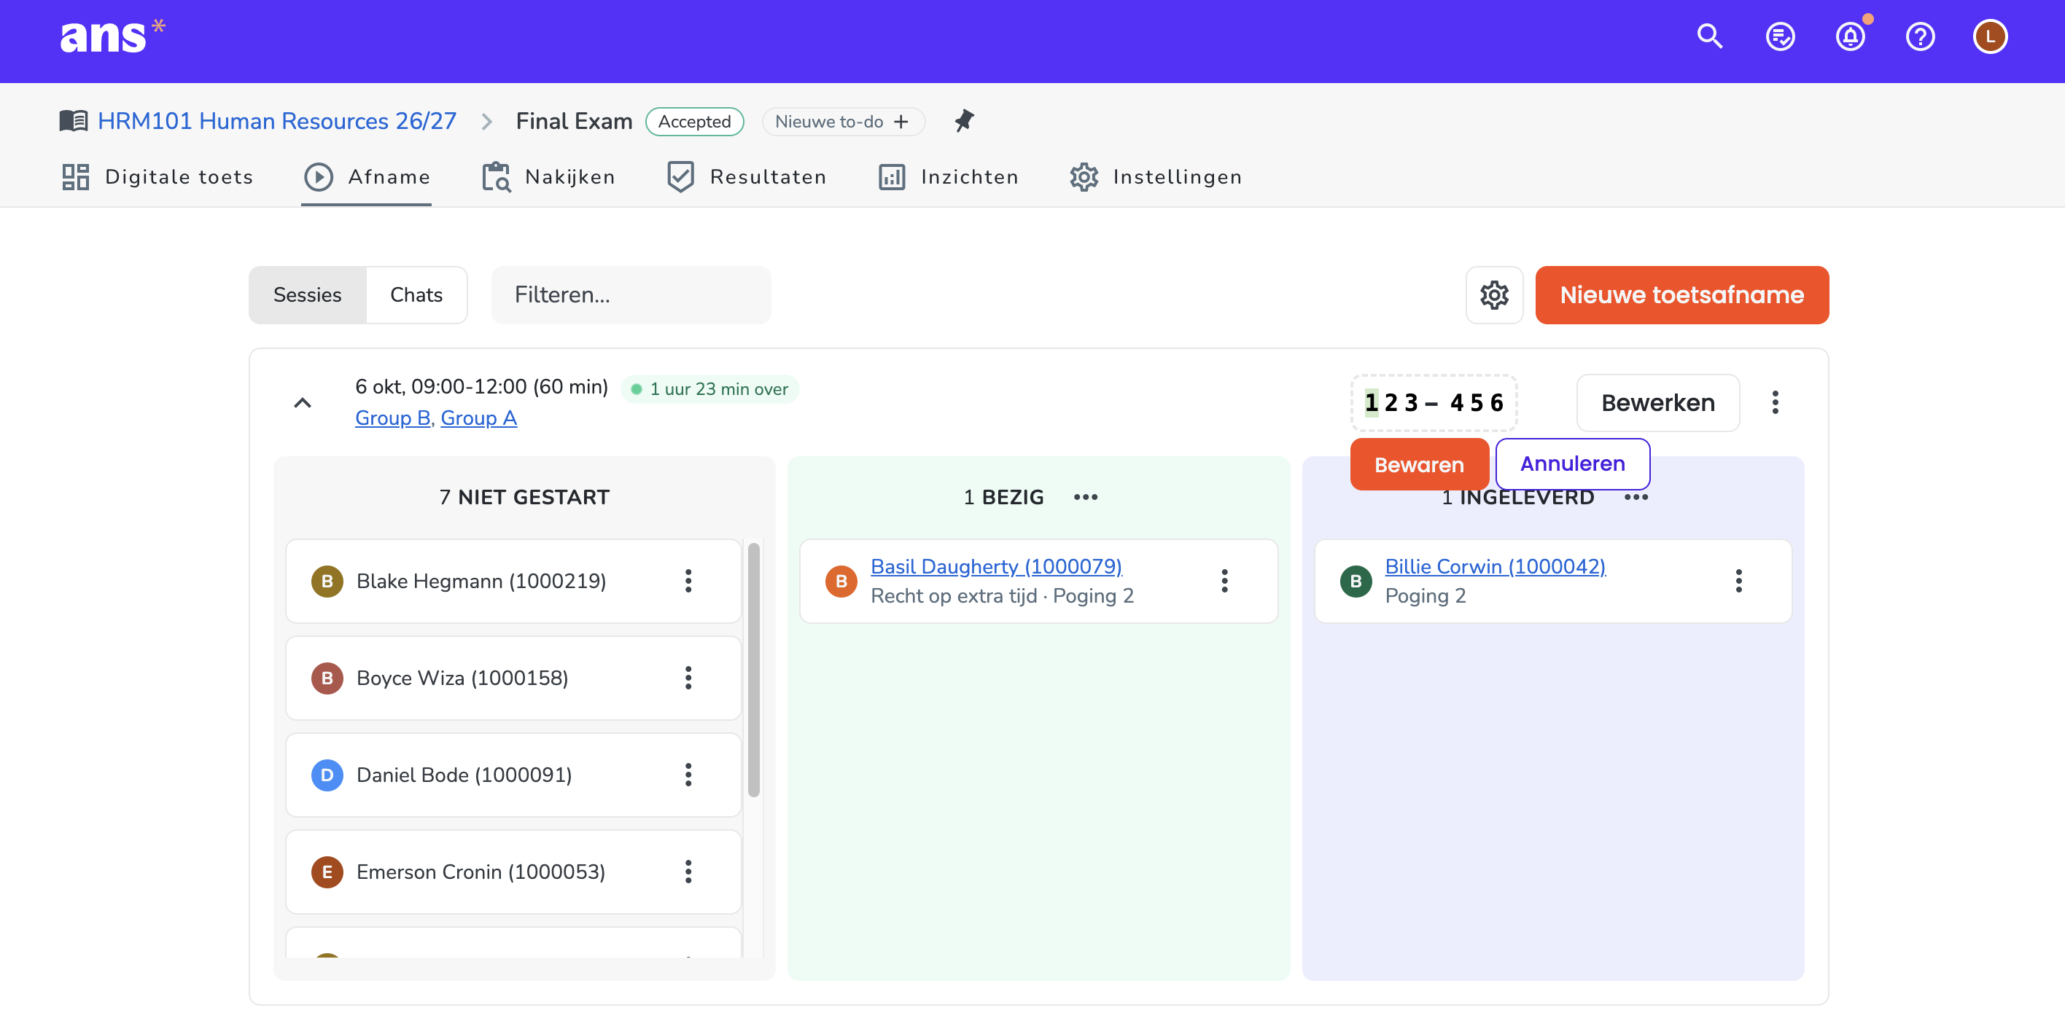The height and width of the screenshot is (1029, 2065).
Task: Open the search magnifier icon
Action: tap(1709, 36)
